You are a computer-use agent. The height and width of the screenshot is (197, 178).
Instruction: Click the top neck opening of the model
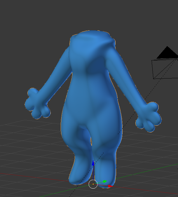(x=92, y=36)
